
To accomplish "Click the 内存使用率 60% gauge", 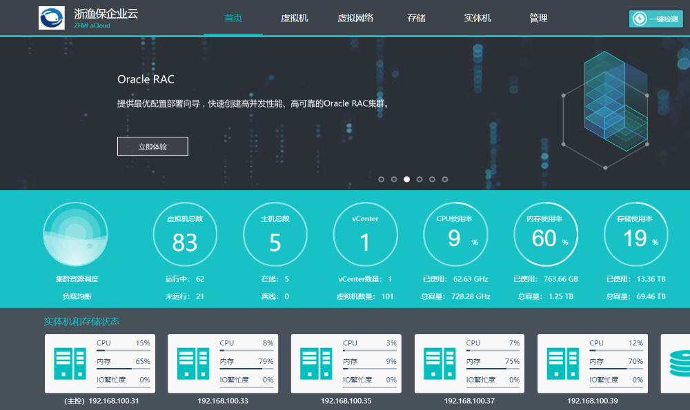I will pyautogui.click(x=546, y=234).
